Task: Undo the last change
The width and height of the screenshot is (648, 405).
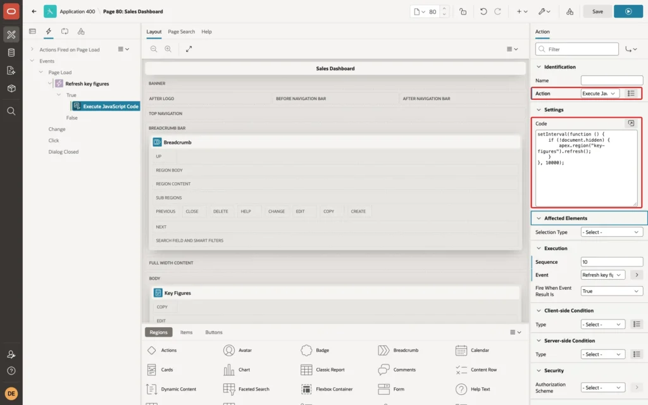Action: pyautogui.click(x=483, y=11)
